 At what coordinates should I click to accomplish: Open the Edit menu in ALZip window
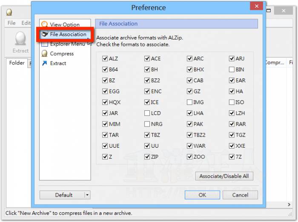tap(26, 23)
